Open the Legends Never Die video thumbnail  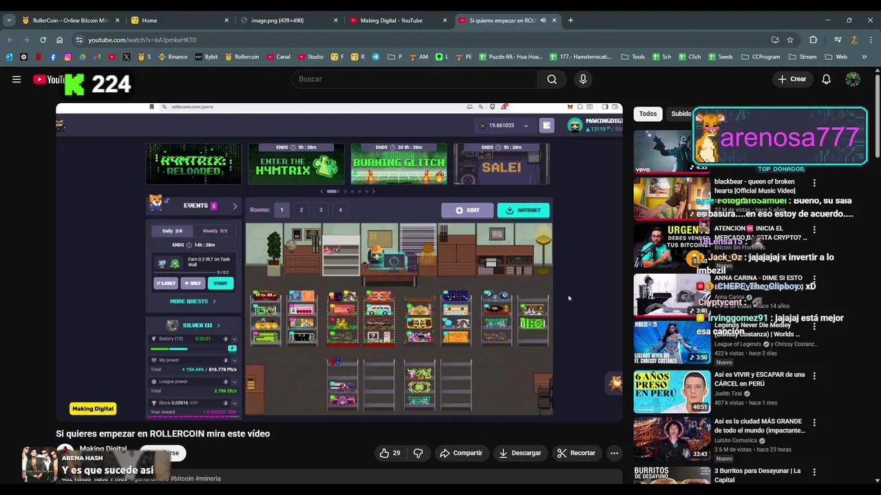pos(672,342)
